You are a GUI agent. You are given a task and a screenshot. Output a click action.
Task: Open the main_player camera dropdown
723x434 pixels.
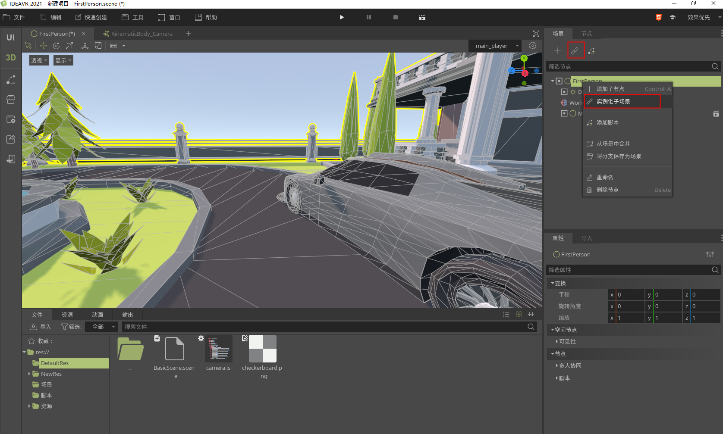tap(495, 46)
